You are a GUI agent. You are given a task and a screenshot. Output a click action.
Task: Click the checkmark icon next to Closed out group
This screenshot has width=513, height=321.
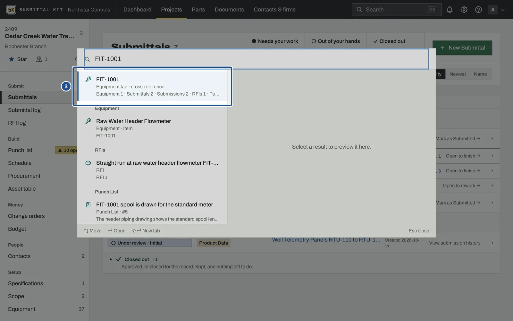[x=118, y=259]
